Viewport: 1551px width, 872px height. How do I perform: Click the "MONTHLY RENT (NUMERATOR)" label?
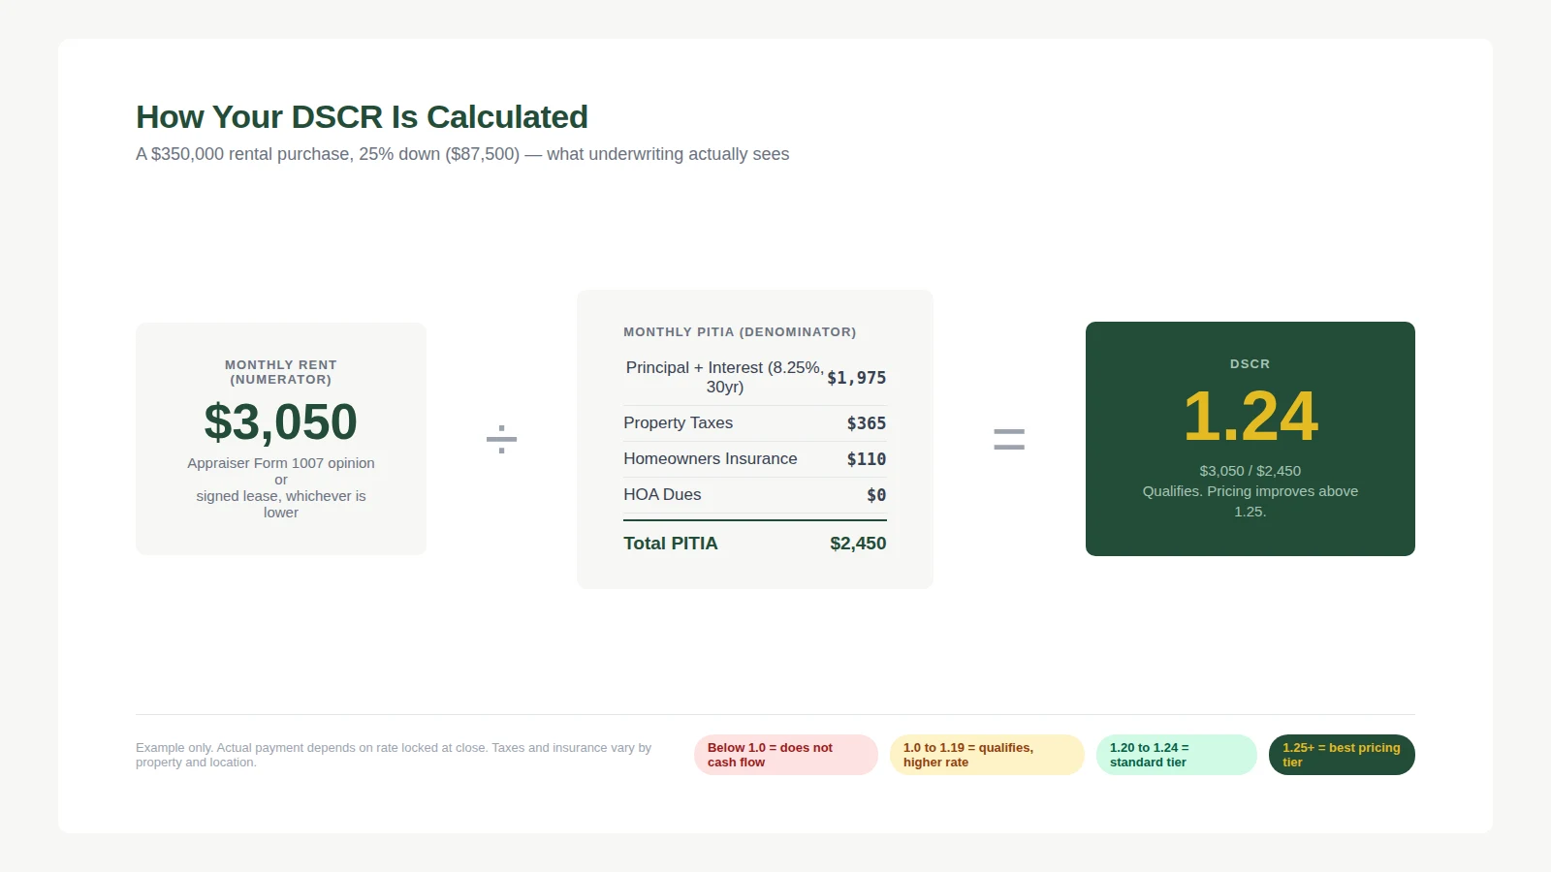[281, 372]
